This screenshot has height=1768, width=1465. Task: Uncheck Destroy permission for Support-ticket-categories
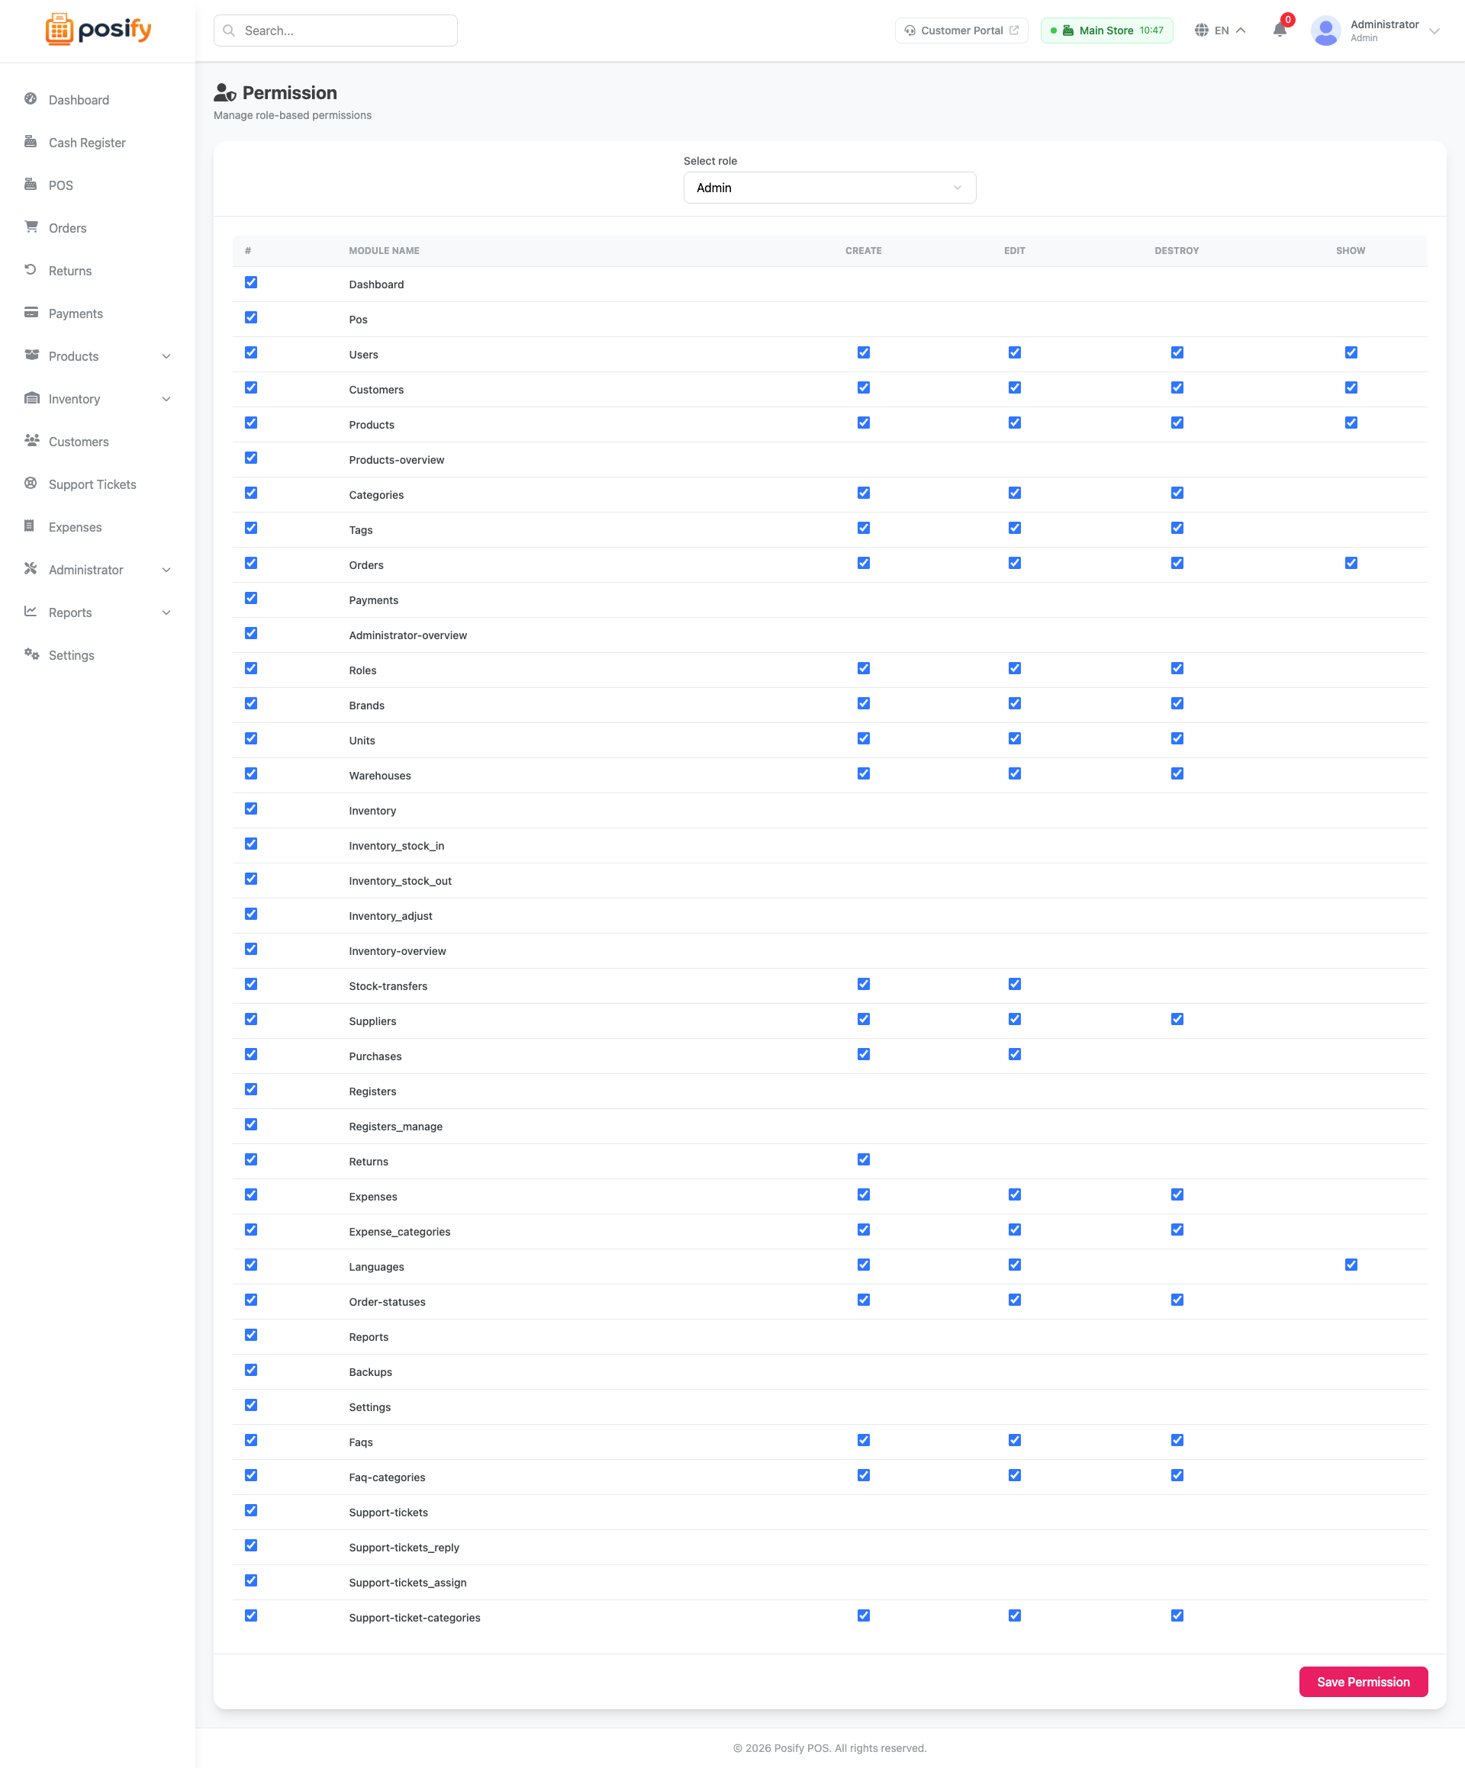(1177, 1615)
